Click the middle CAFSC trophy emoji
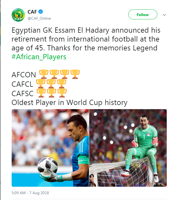177x200 pixels. (x=52, y=93)
